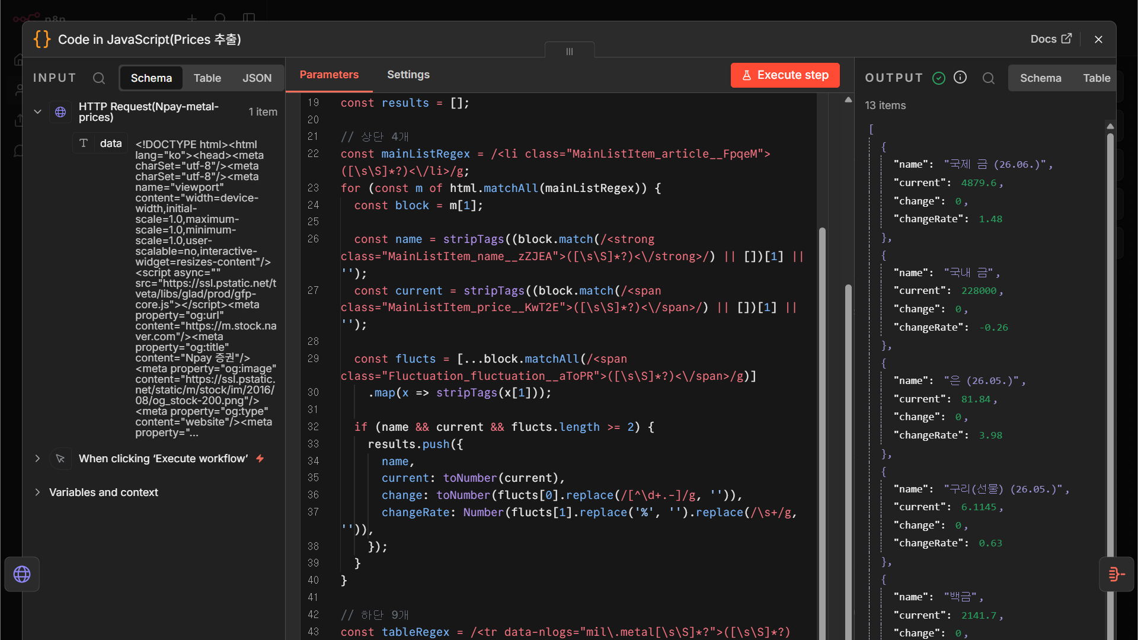Search the OUTPUT panel data
The width and height of the screenshot is (1138, 640).
tap(989, 78)
